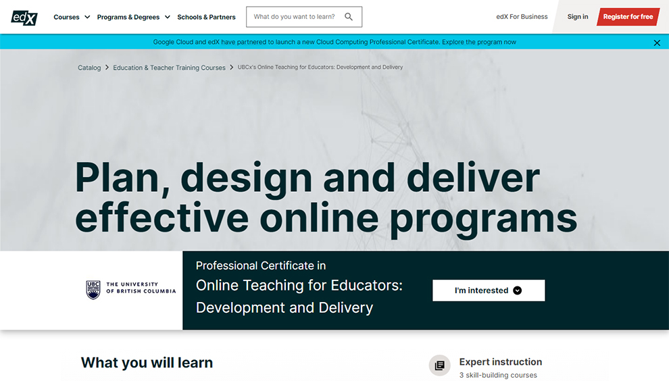Click the 'What you will learn' heading
The image size is (669, 381).
click(147, 363)
